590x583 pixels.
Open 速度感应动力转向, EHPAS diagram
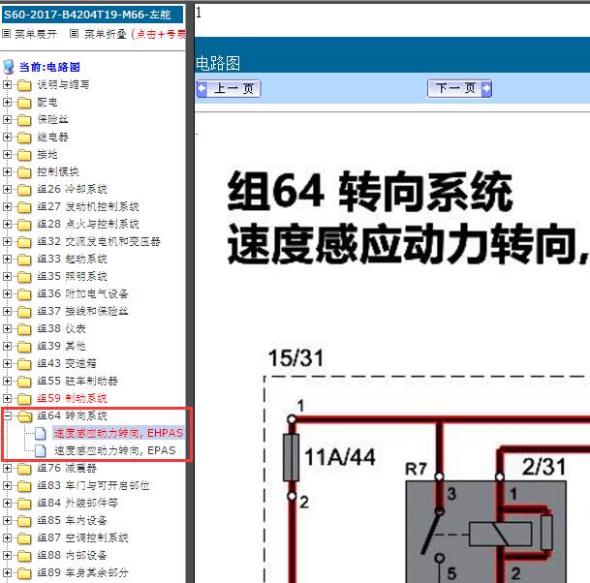(x=118, y=433)
